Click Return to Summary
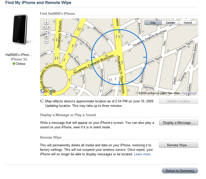 (180, 171)
